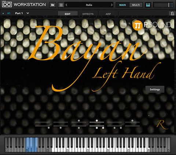Select the sixth reed register switch
This screenshot has height=155, width=176.
click(x=132, y=124)
